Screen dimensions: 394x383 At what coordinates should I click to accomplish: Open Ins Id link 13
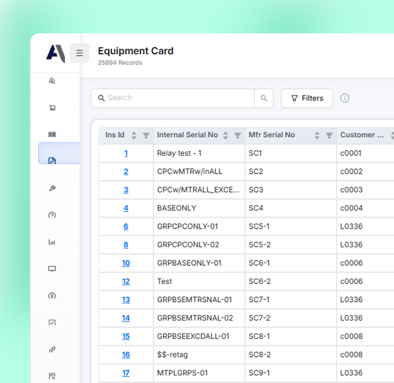pos(126,300)
